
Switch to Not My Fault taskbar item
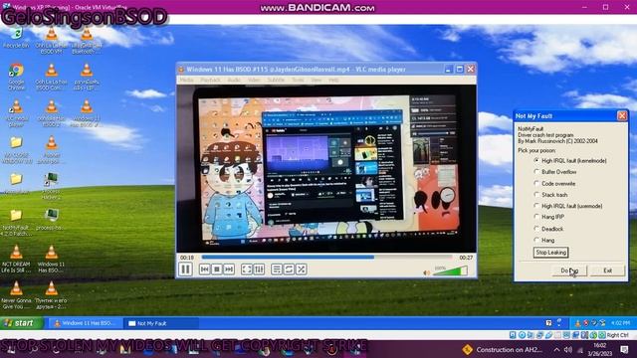161,323
